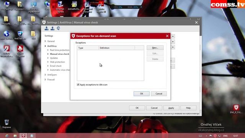Expand the Web protection node arrow
Image resolution: width=245 pixels, height=138 pixels.
click(x=48, y=62)
